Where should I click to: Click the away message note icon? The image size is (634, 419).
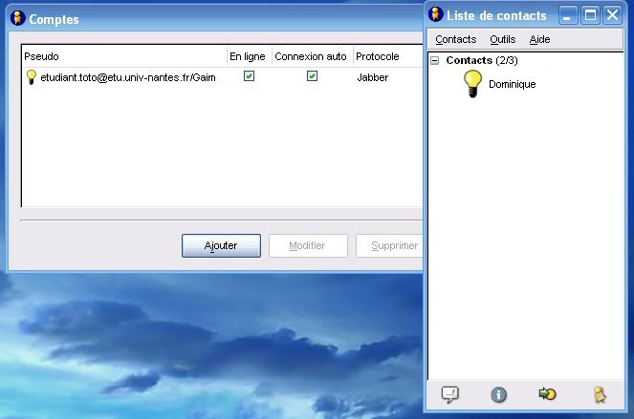[598, 393]
